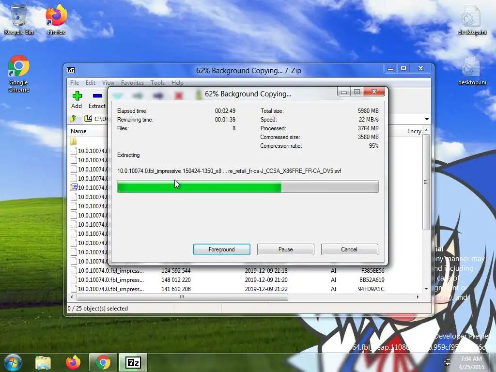Click the scroll-down arrow of file list
This screenshot has width=496, height=372.
point(426,289)
